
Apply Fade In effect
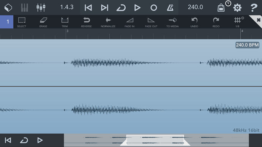(x=129, y=22)
